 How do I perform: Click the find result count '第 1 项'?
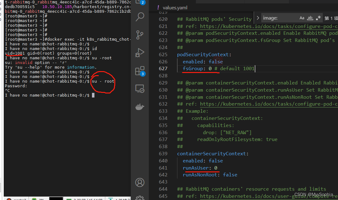(x=331, y=18)
